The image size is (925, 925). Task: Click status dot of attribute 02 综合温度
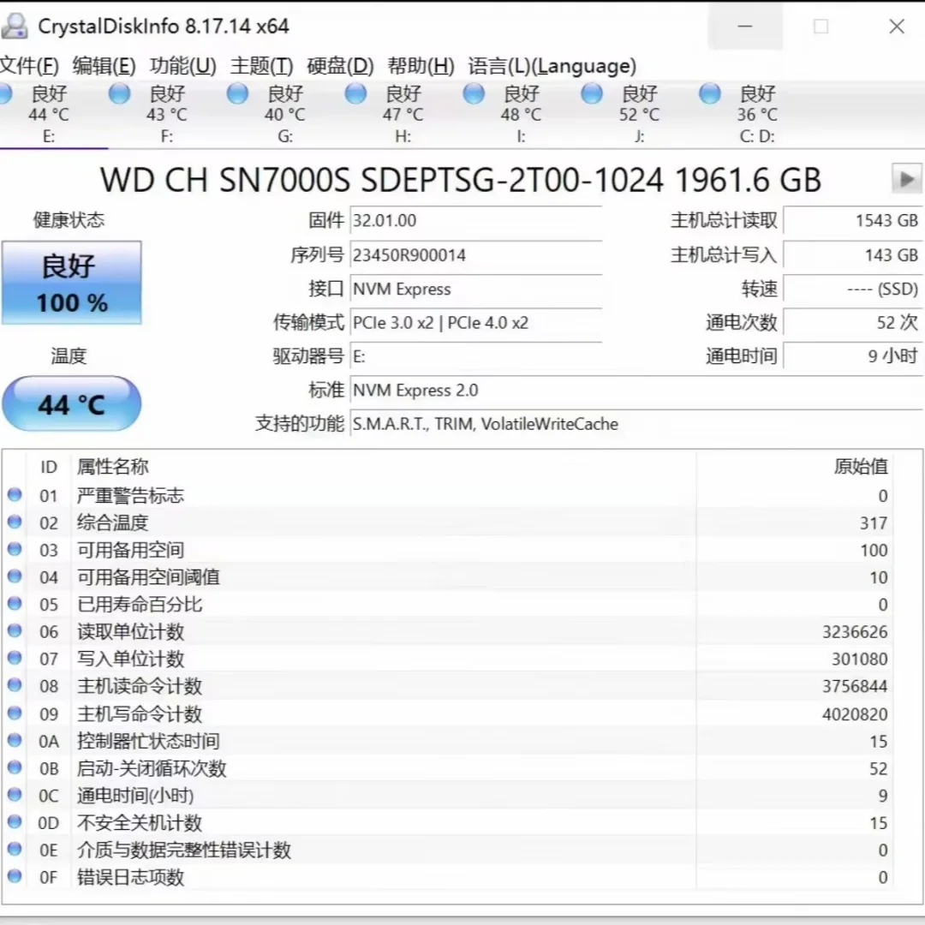[x=15, y=522]
